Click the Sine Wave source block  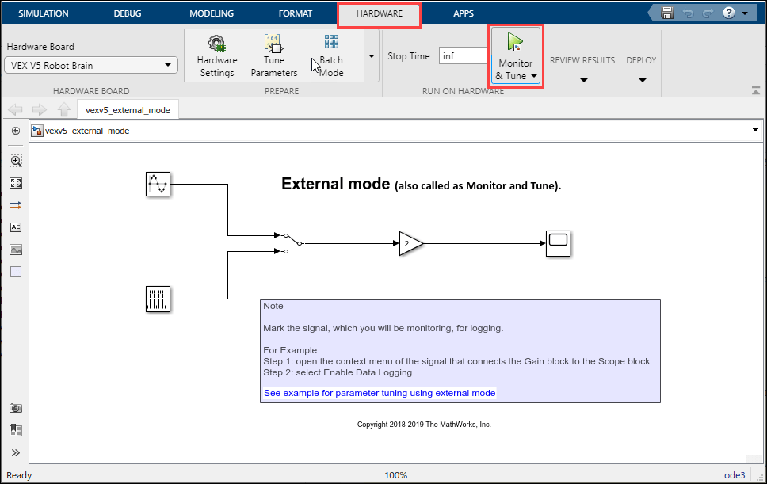point(158,185)
